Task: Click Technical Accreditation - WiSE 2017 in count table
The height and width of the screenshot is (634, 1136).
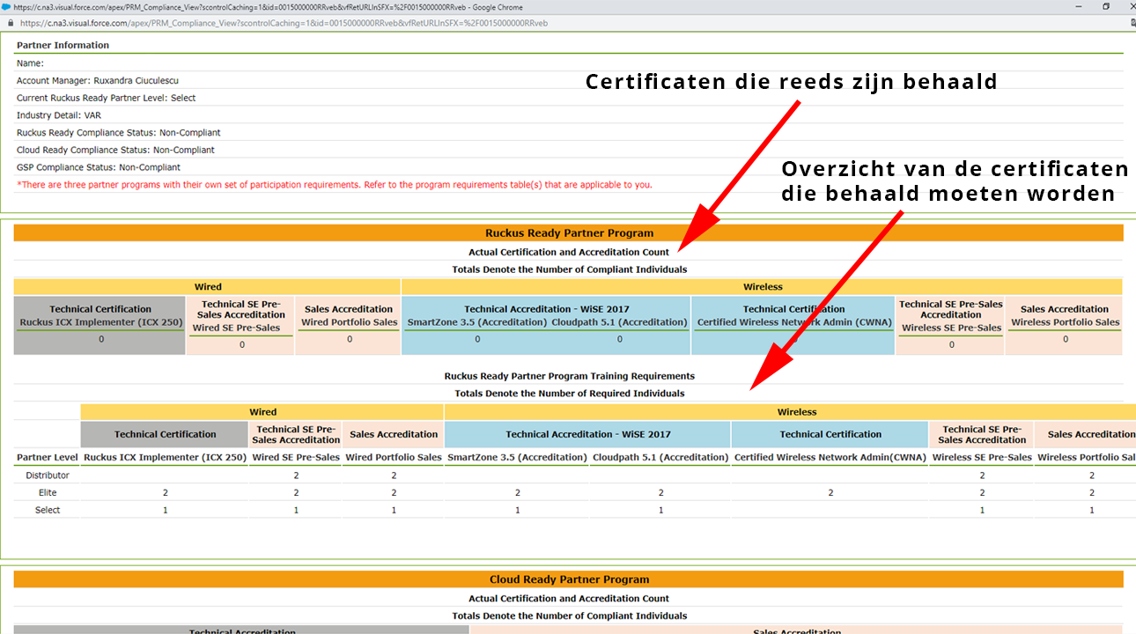Action: tap(547, 309)
